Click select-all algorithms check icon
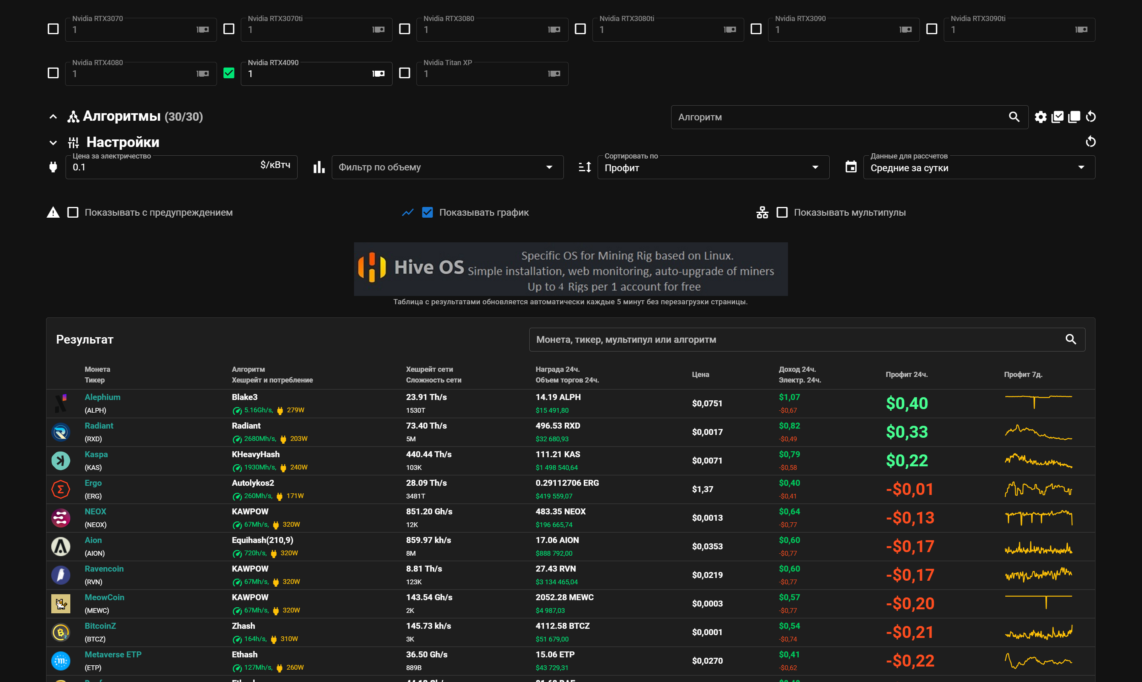Screen dimensions: 1142x682 (1057, 117)
